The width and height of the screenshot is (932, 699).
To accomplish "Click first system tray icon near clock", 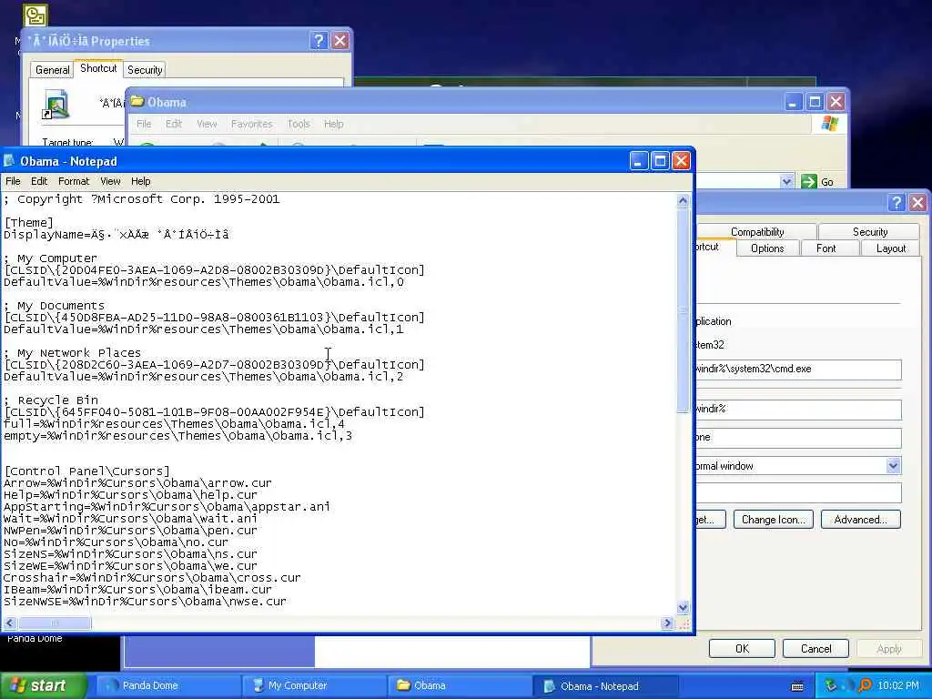I will tap(830, 686).
